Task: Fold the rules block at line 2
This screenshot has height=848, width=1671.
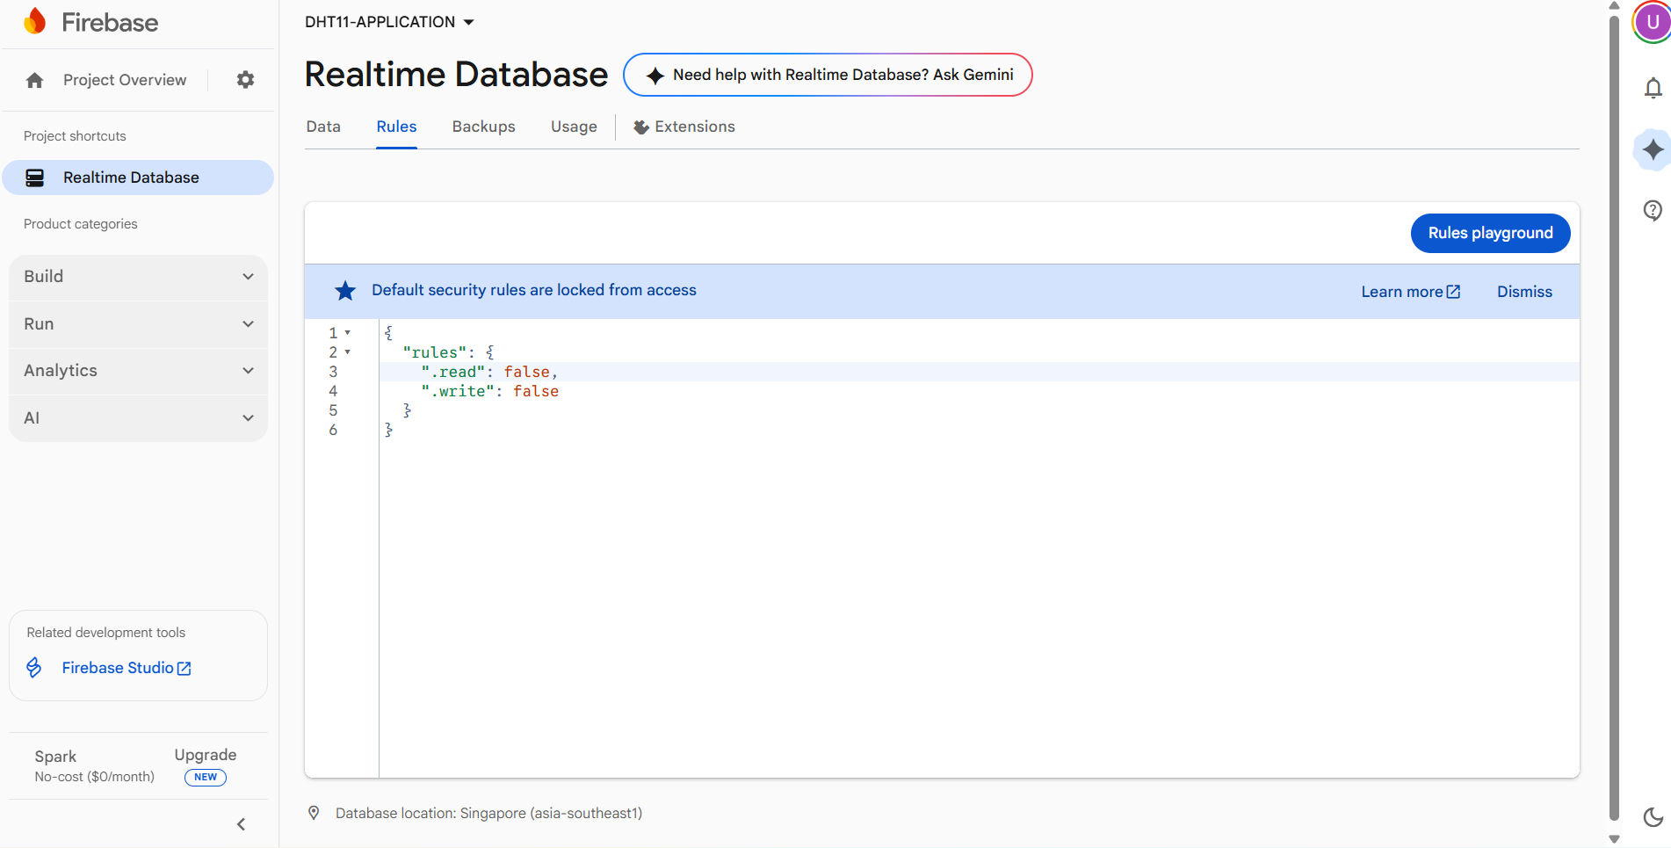Action: click(348, 352)
